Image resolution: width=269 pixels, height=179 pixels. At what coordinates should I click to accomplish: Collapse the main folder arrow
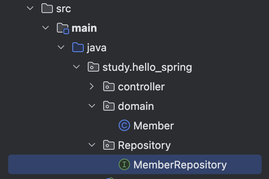point(46,28)
